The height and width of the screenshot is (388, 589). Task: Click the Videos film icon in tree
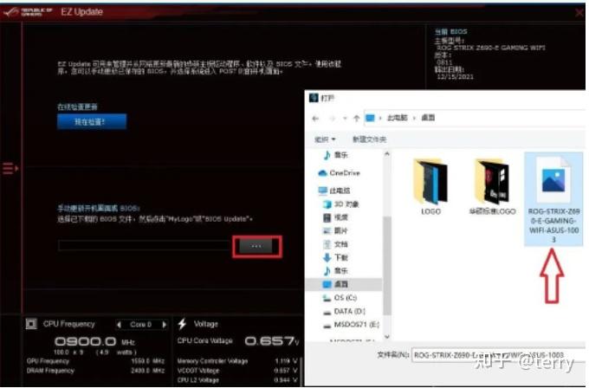327,217
